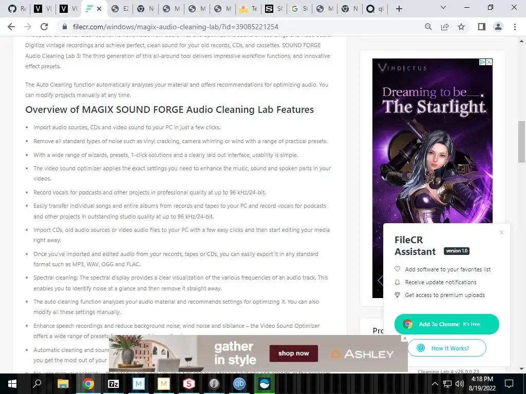The width and height of the screenshot is (526, 394).
Task: Dismiss the FileCR Assistant popup
Action: click(501, 232)
